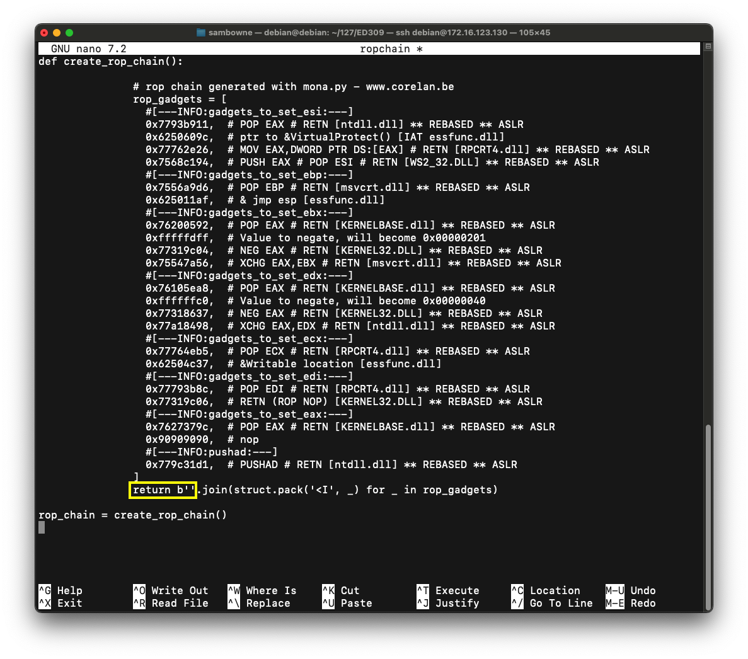The image size is (748, 659).
Task: Click the comment 'INFO:pushad'
Action: (x=211, y=452)
